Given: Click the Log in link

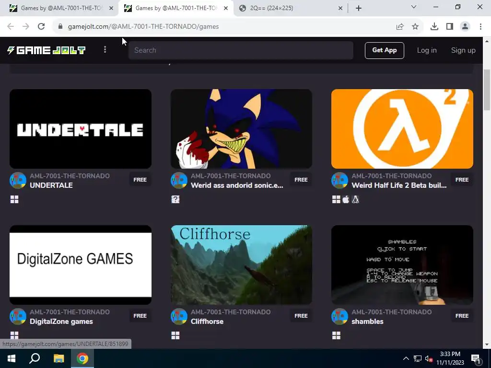Looking at the screenshot, I should click(426, 50).
